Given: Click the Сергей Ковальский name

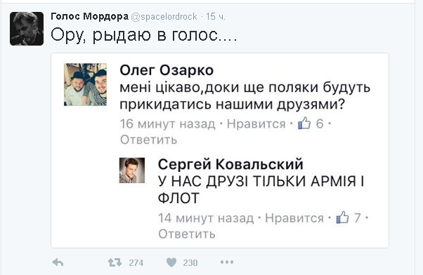Looking at the screenshot, I should pyautogui.click(x=230, y=164).
